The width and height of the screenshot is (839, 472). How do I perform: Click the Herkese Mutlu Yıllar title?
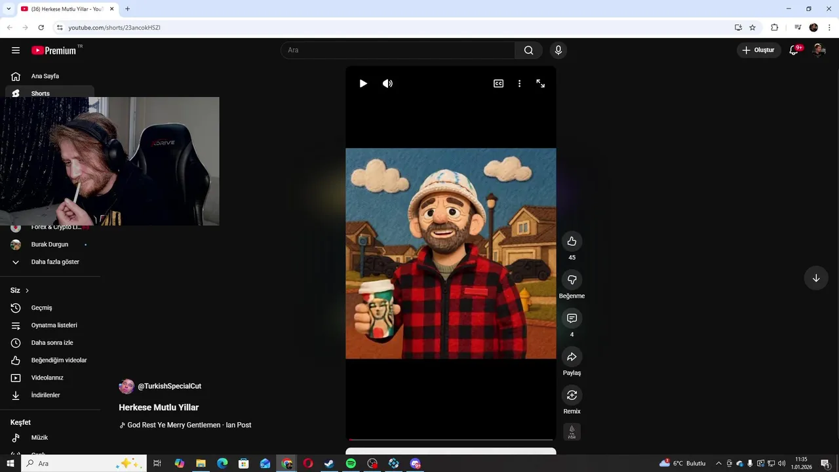click(x=159, y=407)
